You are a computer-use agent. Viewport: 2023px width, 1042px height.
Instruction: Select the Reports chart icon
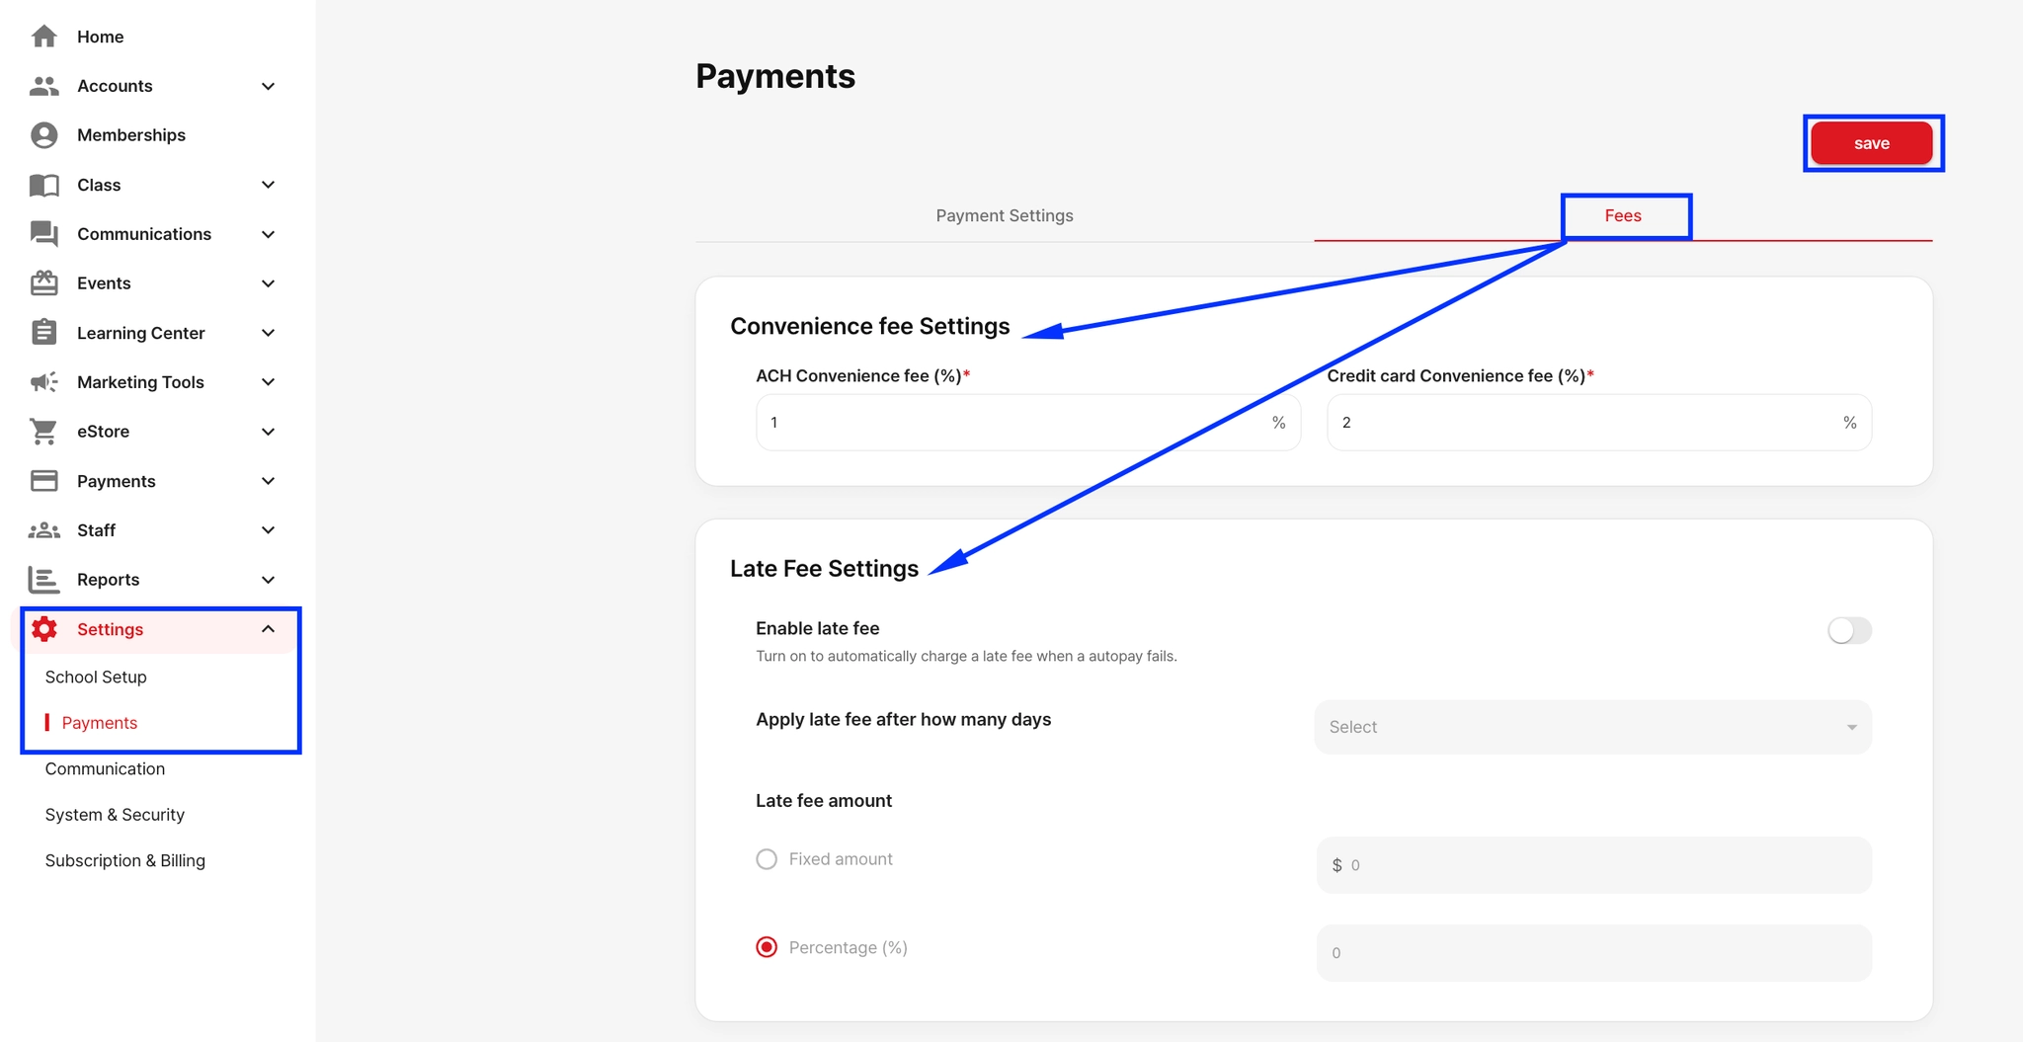click(44, 580)
